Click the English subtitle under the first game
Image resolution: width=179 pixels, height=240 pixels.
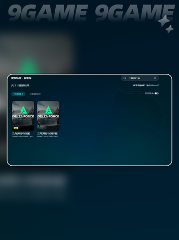coord(23,137)
